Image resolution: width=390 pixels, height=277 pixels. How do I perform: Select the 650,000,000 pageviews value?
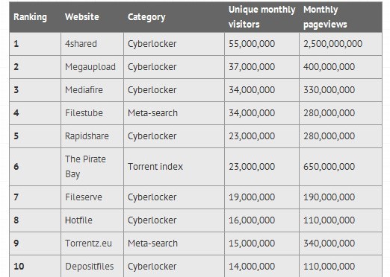point(329,167)
